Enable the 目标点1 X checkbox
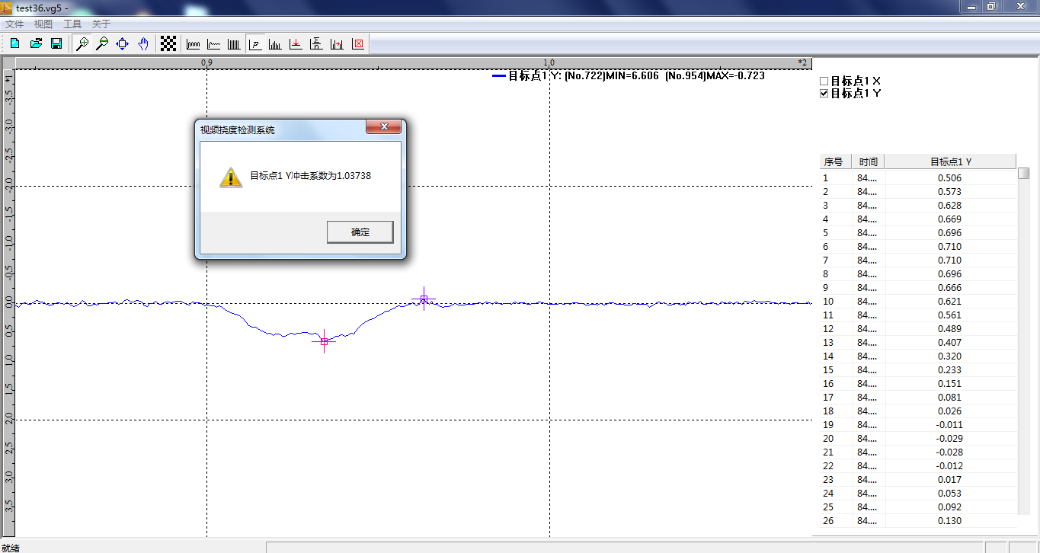Image resolution: width=1040 pixels, height=553 pixels. coord(824,81)
